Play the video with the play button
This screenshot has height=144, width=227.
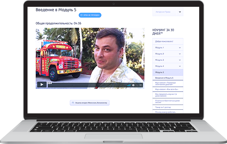click(42, 84)
